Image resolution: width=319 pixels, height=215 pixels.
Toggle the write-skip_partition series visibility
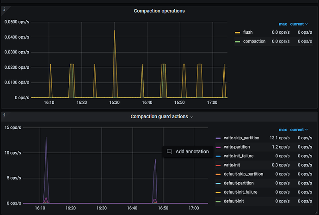coord(241,138)
